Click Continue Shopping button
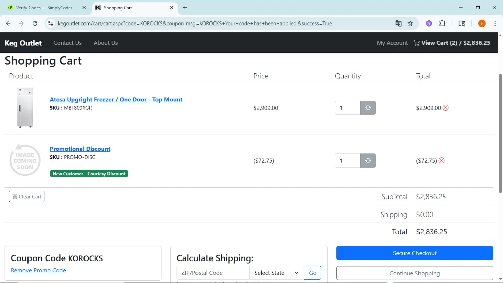Image resolution: width=503 pixels, height=283 pixels. coord(414,273)
